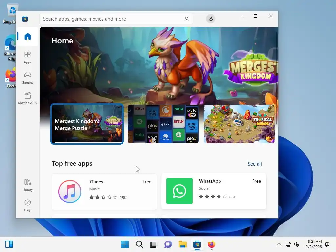Select the Firefox desktop shortcut
336x252 pixels.
click(x=10, y=77)
